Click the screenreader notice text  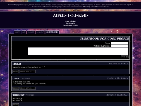click(70, 6)
